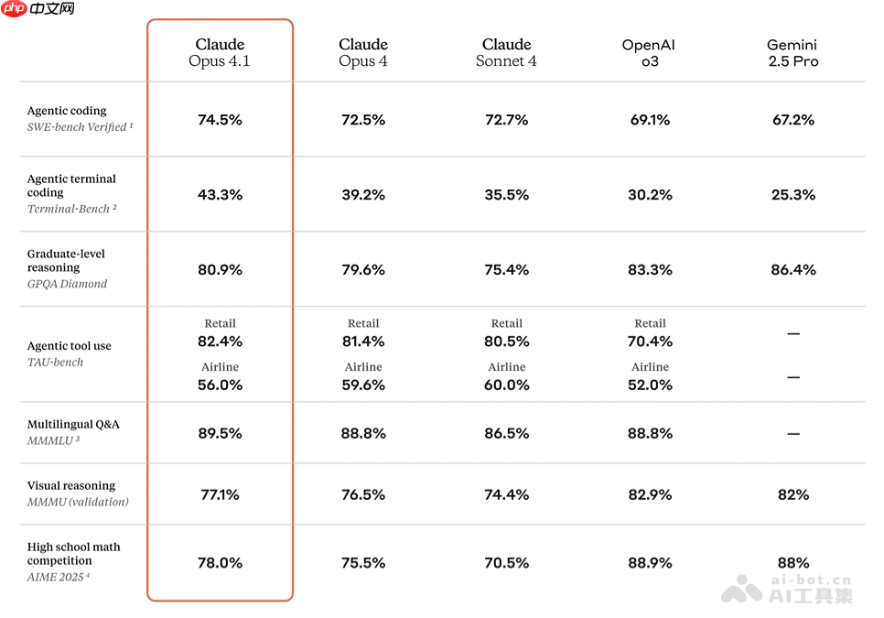The height and width of the screenshot is (618, 884).
Task: Select the TAU-bench benchmark label
Action: 55,363
